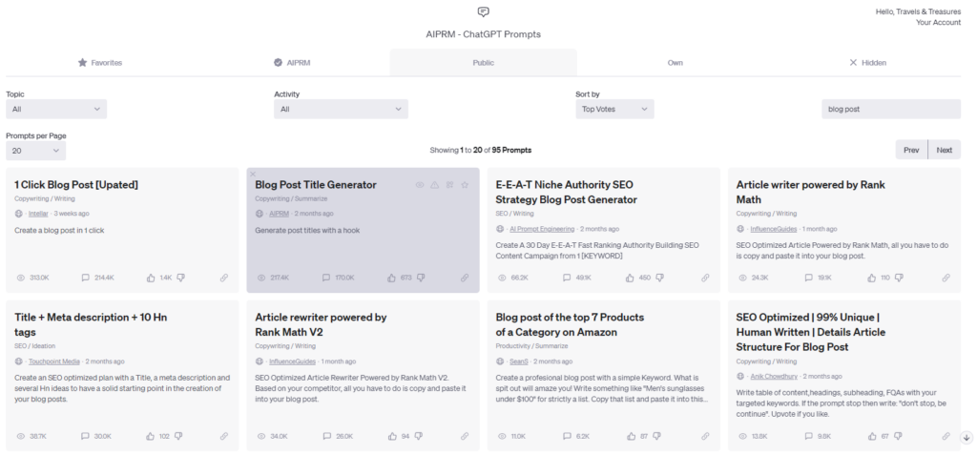Viewport: 977px width, 454px height.
Task: Open the Own prompts tab
Action: pyautogui.click(x=676, y=62)
